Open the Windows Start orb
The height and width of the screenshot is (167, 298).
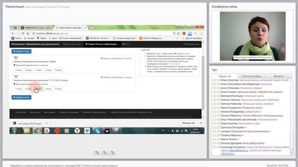coord(14,131)
